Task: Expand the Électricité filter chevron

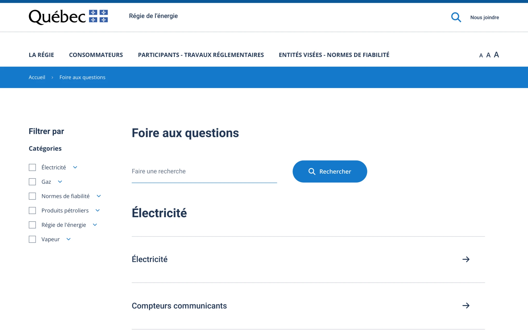Action: click(75, 167)
